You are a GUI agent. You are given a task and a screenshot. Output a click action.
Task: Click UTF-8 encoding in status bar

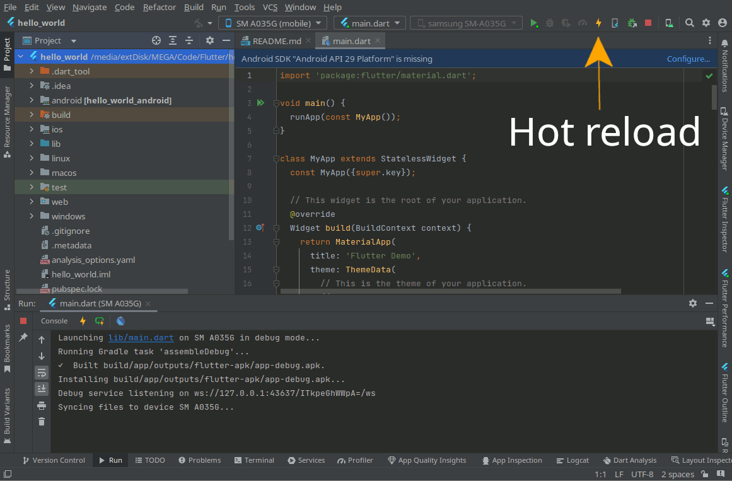tap(642, 474)
